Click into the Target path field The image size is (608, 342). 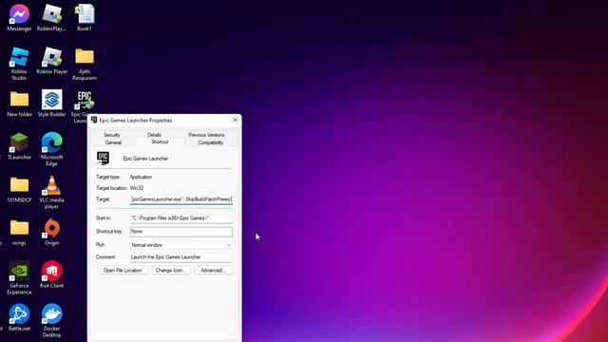[181, 199]
